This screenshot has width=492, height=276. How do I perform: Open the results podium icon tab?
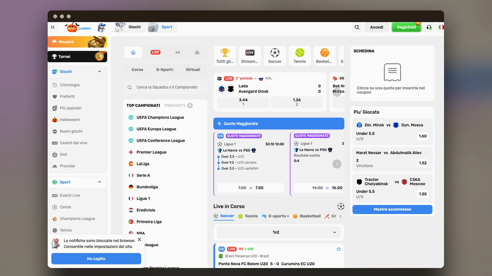(x=197, y=52)
